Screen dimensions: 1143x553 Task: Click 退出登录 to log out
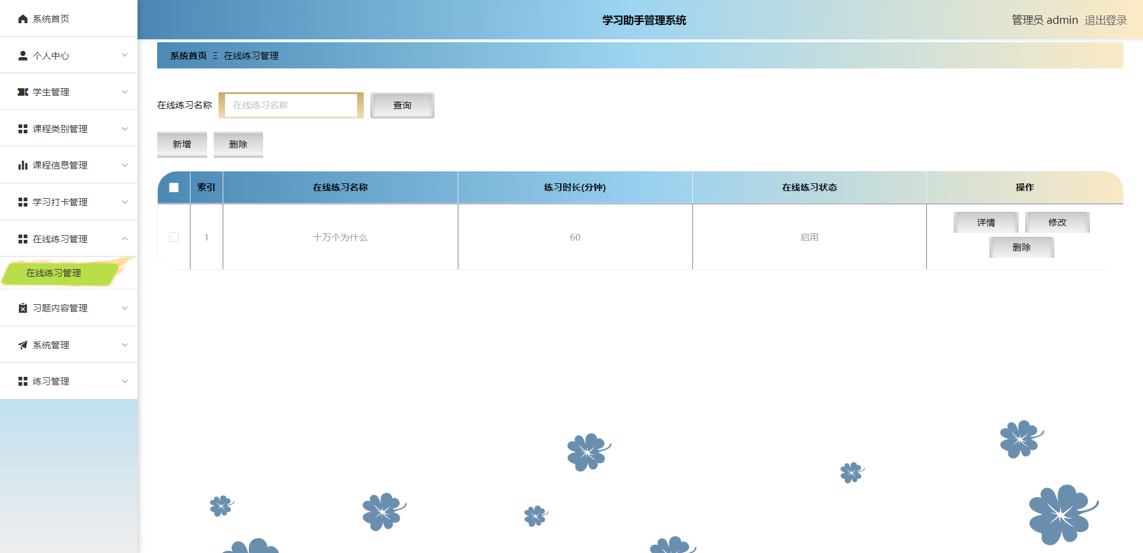click(x=1106, y=20)
